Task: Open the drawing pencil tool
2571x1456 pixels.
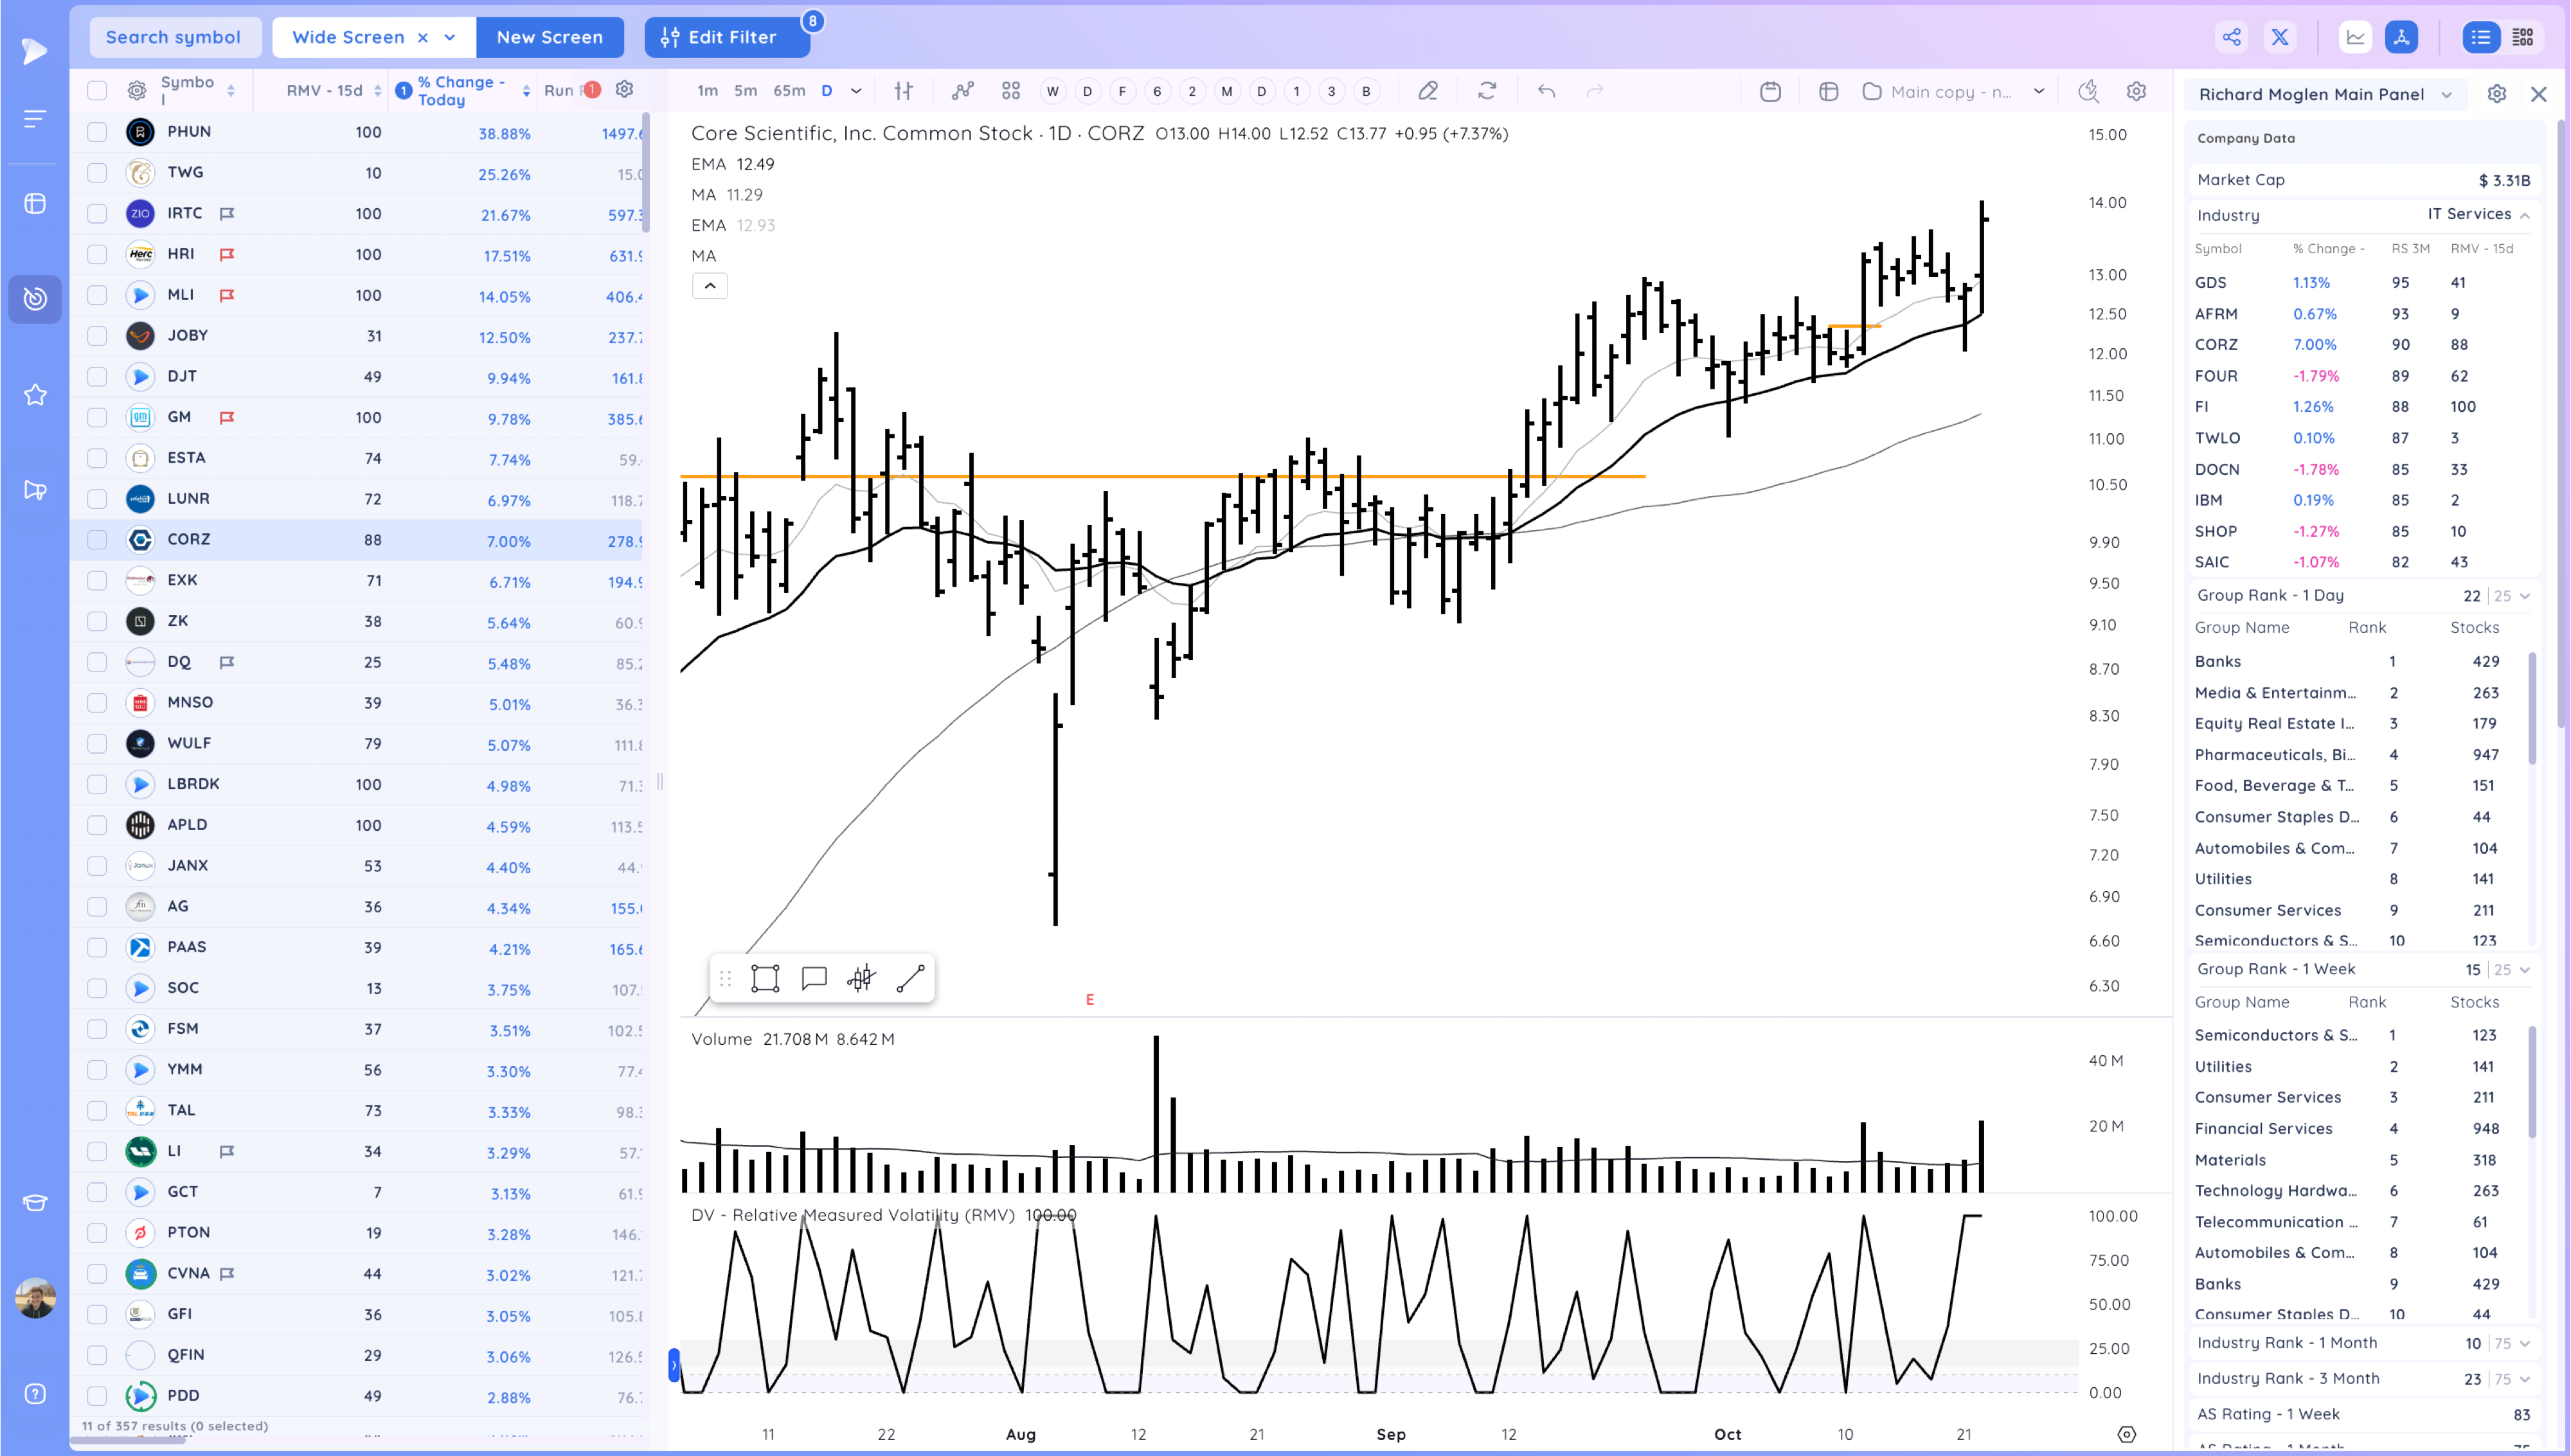Action: tap(1428, 91)
